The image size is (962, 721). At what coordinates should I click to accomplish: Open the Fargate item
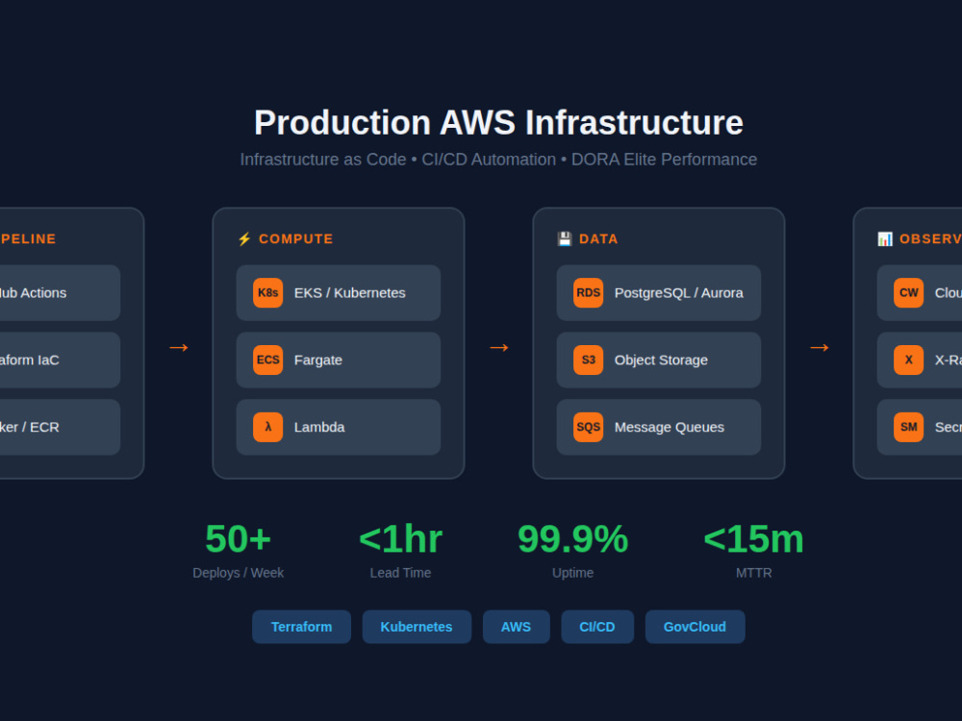(x=338, y=360)
